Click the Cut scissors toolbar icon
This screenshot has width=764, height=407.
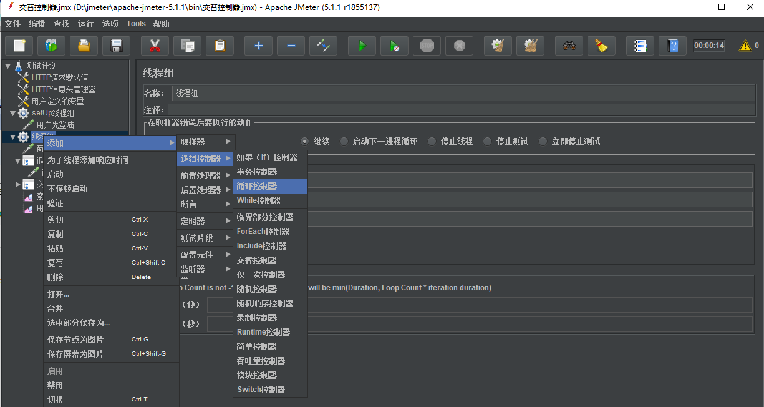[x=155, y=46]
